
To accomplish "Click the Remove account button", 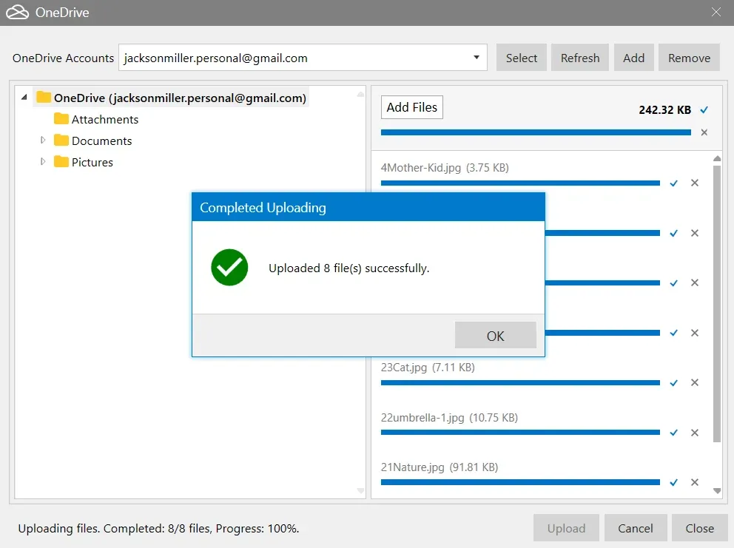I will (689, 58).
